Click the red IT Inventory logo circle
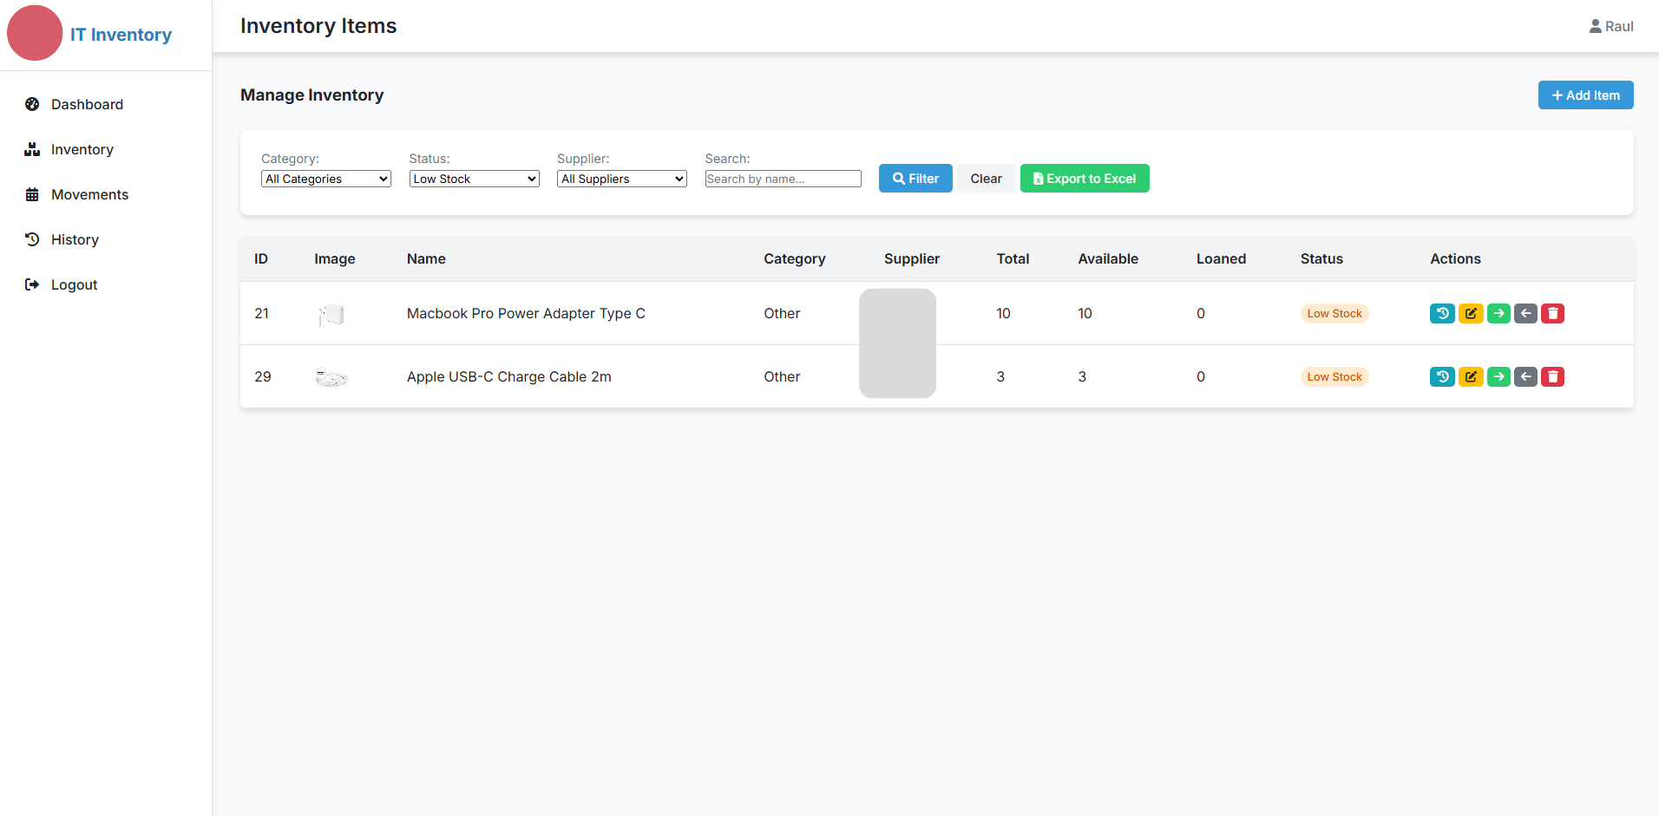Screen dimensions: 1659x816 coord(35,33)
